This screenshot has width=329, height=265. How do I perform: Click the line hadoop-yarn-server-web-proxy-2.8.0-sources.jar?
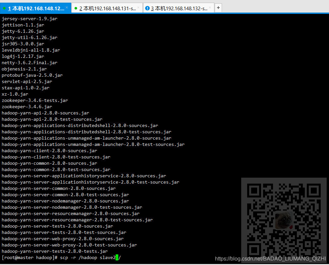(63, 239)
